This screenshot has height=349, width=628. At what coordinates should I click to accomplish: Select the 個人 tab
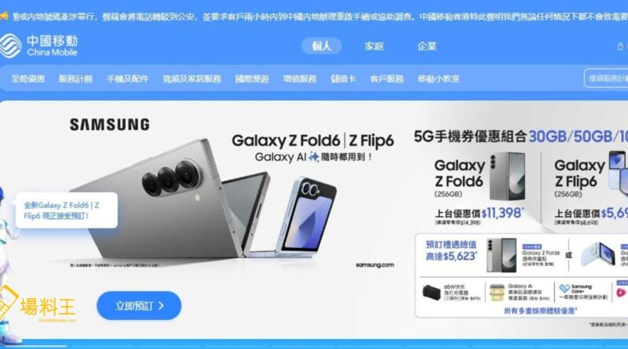(x=321, y=46)
